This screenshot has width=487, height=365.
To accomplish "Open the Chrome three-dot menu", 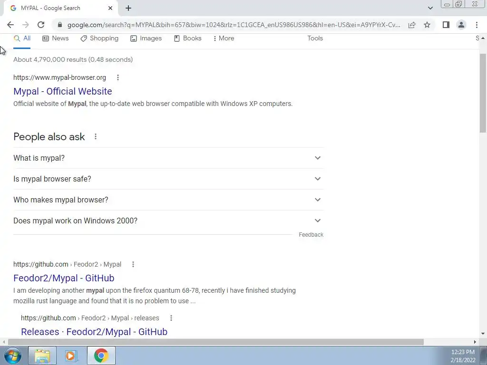I will coord(477,25).
